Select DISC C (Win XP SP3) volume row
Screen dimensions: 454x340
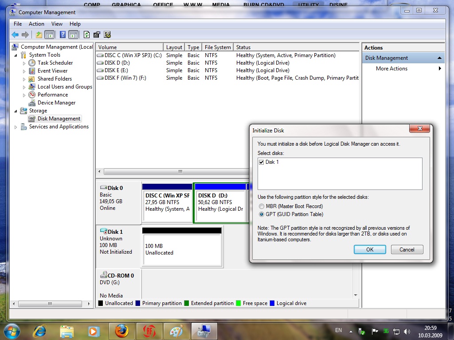point(227,55)
